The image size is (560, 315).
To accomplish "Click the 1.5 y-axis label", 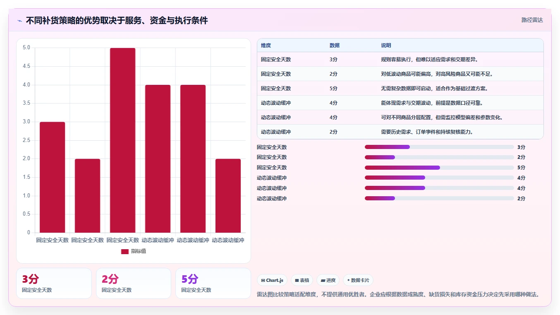I will click(x=26, y=177).
